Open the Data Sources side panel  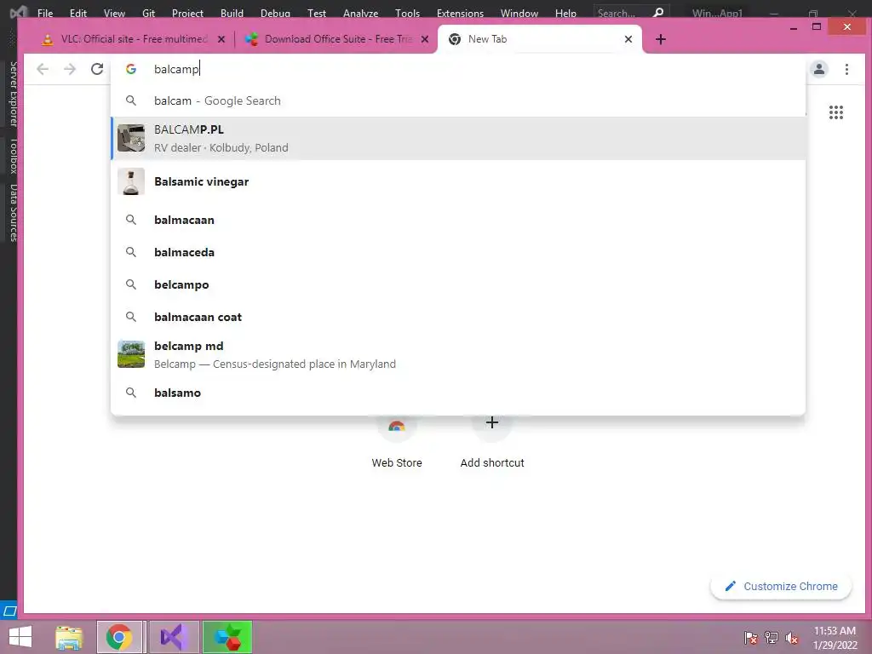tap(14, 213)
